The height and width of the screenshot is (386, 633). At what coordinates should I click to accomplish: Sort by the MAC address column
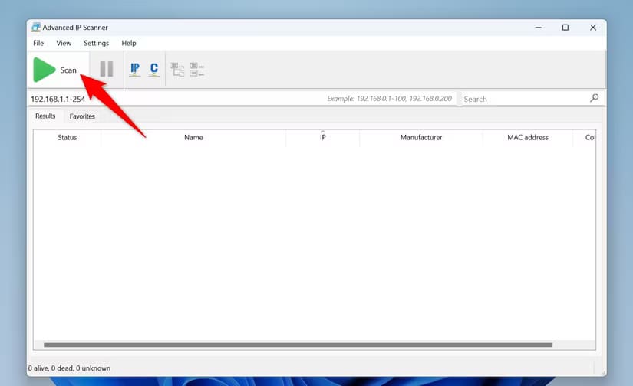[x=527, y=138]
